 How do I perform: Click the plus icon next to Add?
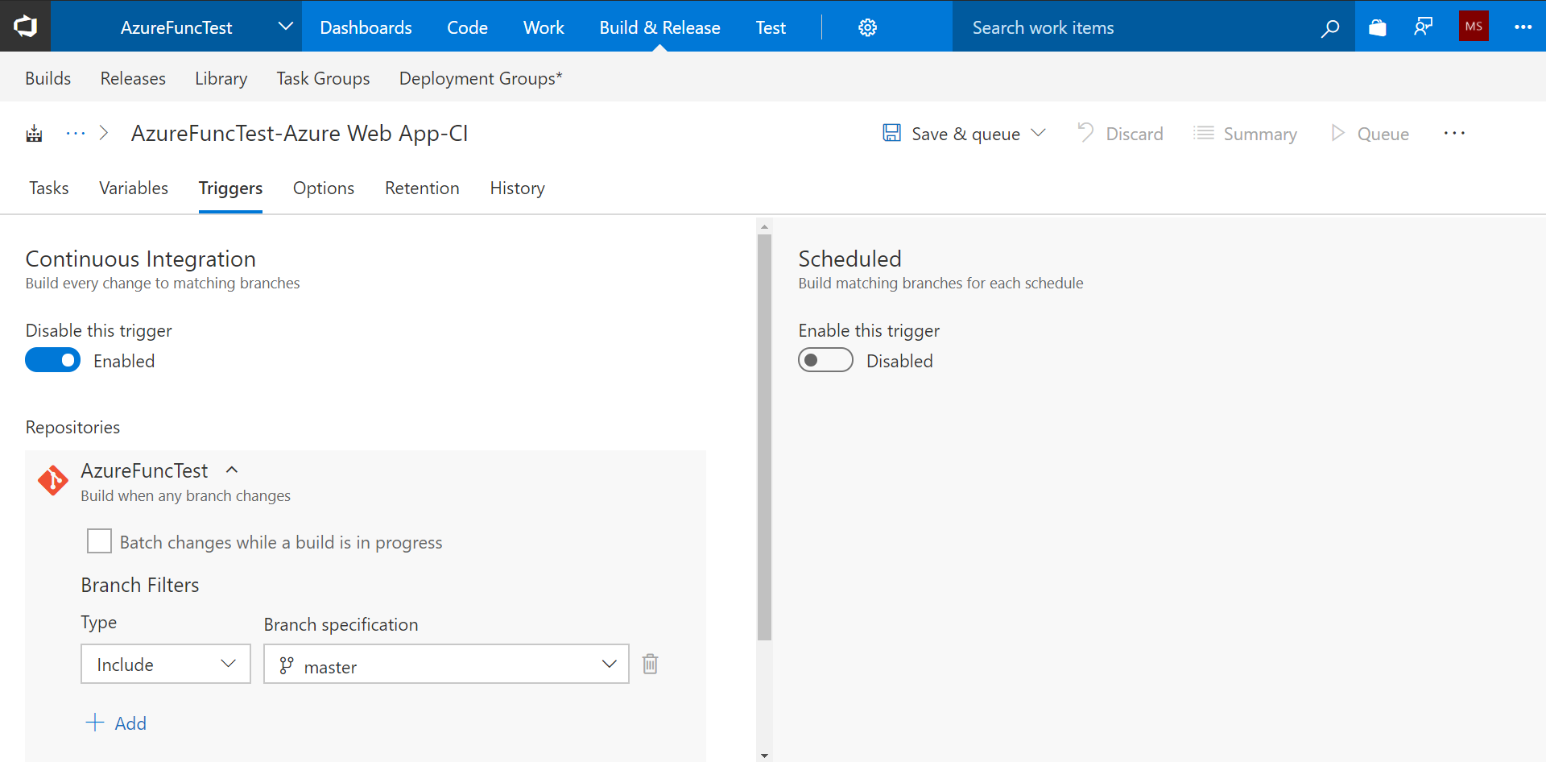pyautogui.click(x=95, y=723)
